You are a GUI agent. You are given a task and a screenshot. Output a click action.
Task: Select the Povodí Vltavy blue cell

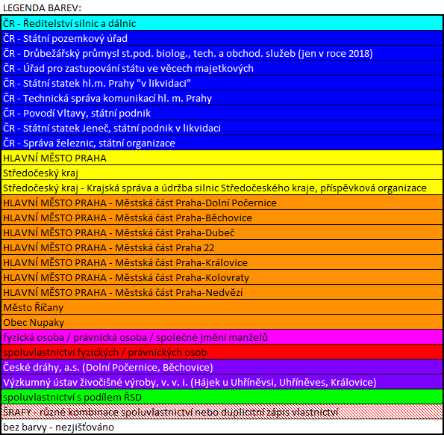point(222,113)
